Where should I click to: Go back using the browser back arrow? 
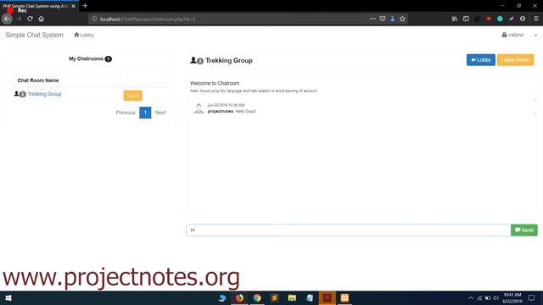tap(7, 19)
